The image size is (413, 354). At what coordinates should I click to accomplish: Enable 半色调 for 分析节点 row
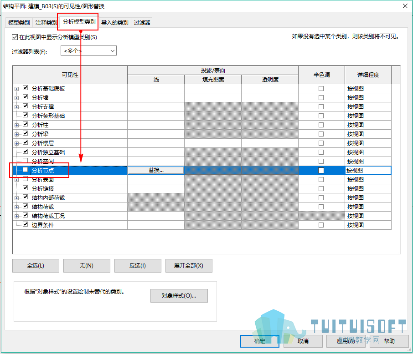321,171
